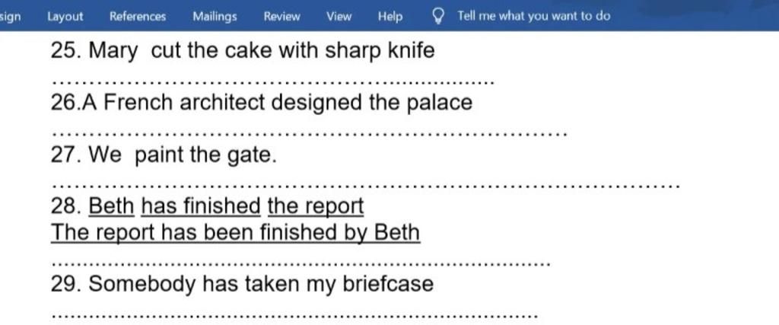This screenshot has height=325, width=779.
Task: Click the Tell Me lightbulb icon
Action: tap(438, 15)
